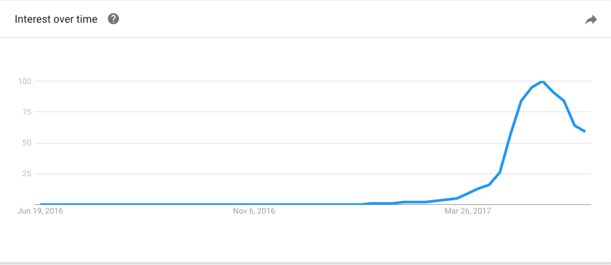Viewport: 611px width, 265px height.
Task: Click where falling line crosses the 75 gridline
Action: (x=567, y=112)
